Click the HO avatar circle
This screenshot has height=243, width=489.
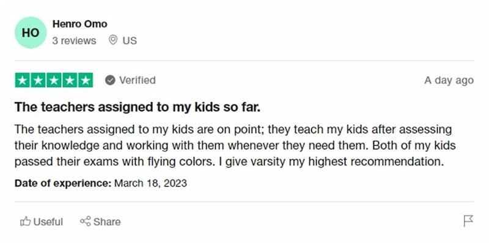point(31,32)
